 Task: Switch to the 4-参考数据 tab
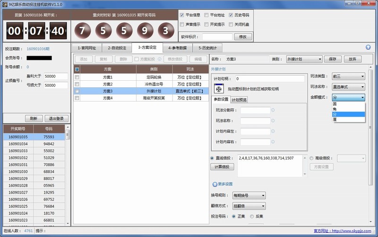[176, 48]
